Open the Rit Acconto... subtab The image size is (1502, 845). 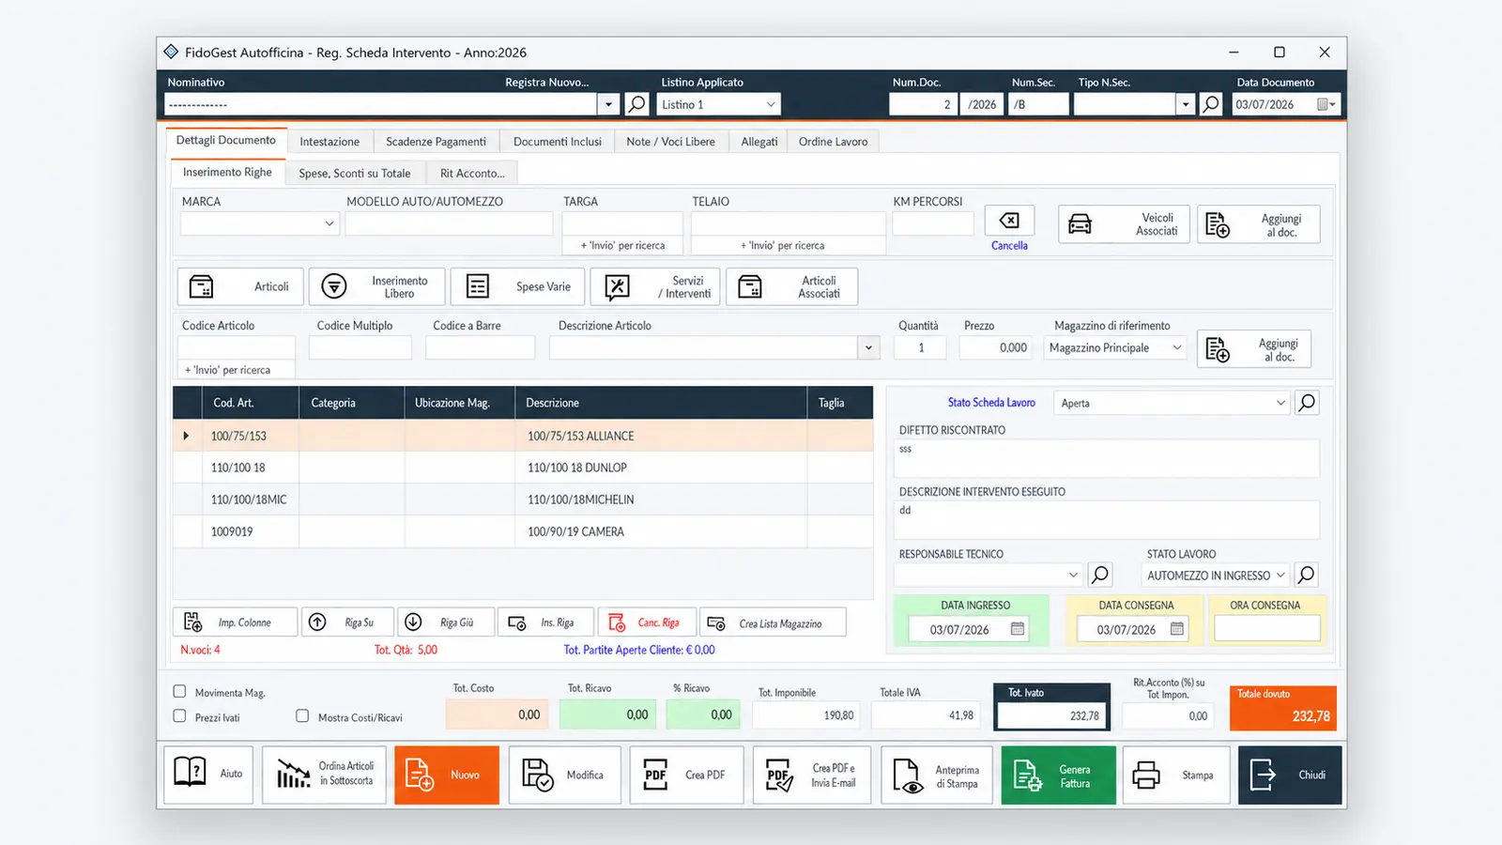point(472,173)
